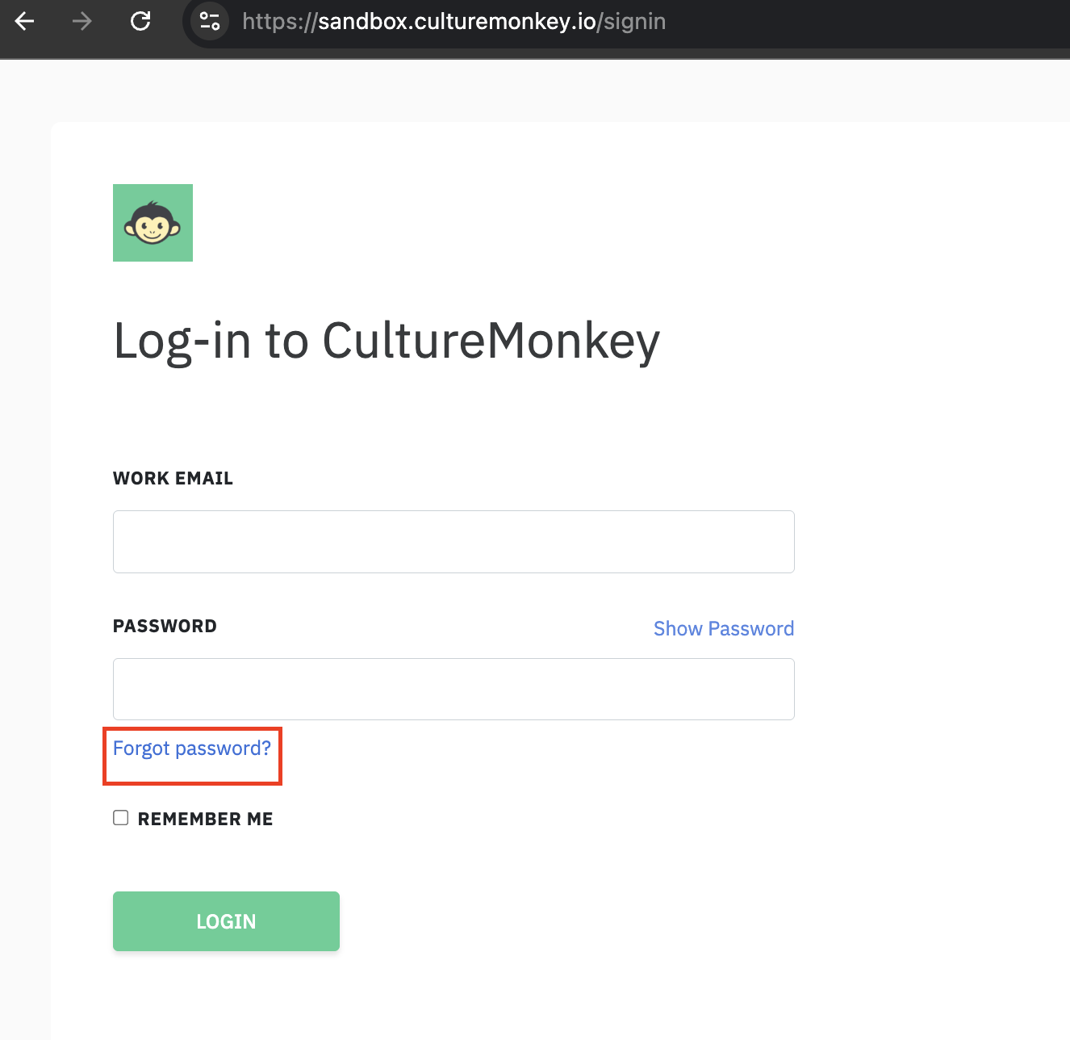
Task: Open the Forgot password? link
Action: point(192,749)
